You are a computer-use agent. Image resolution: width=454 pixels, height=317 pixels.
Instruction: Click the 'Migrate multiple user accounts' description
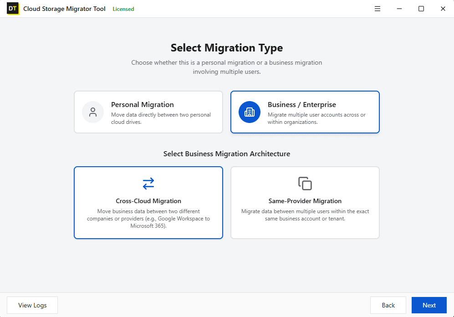point(316,118)
